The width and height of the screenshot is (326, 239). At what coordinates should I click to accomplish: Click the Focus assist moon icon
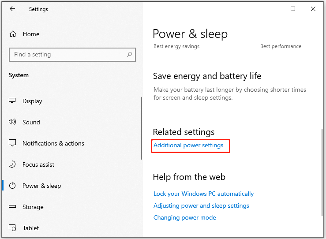pyautogui.click(x=12, y=164)
